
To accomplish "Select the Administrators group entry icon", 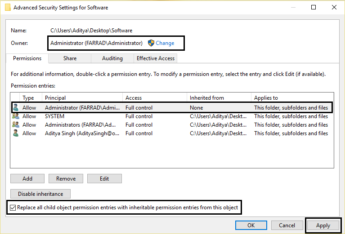I will 16,125.
